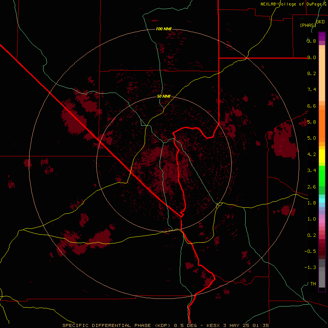This screenshot has width=328, height=328.
Task: Click the -1.3 scale value
Action: coord(310,268)
